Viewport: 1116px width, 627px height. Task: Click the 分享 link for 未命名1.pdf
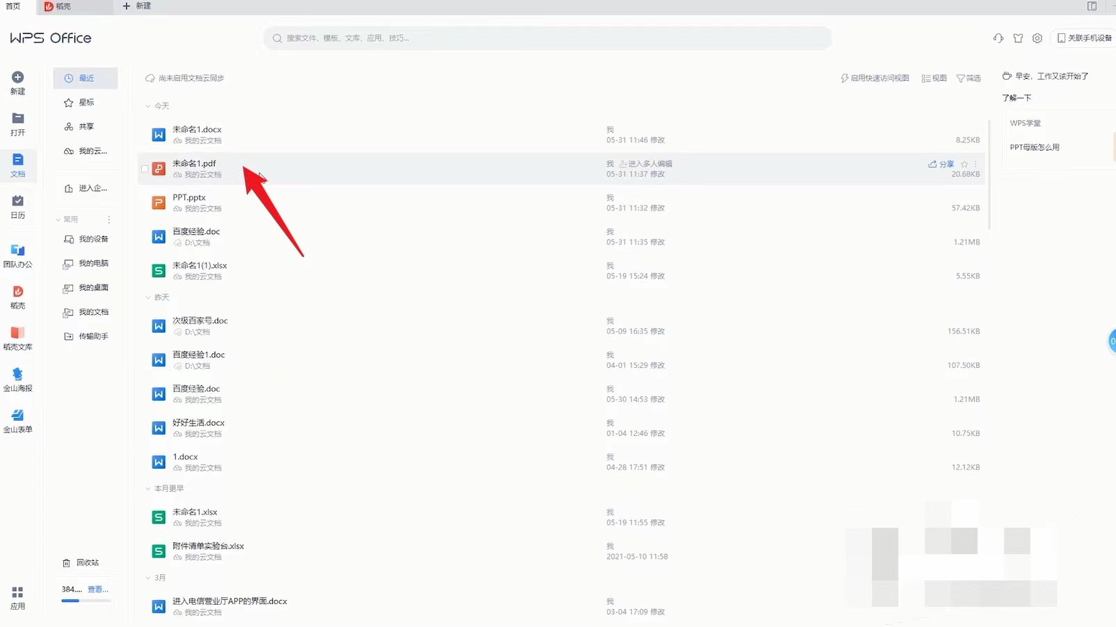941,165
